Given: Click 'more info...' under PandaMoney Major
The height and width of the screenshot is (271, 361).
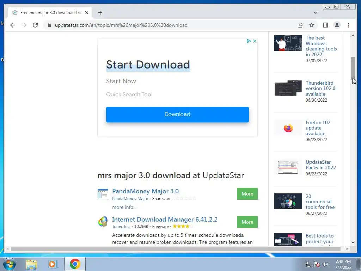Looking at the screenshot, I should 124,207.
